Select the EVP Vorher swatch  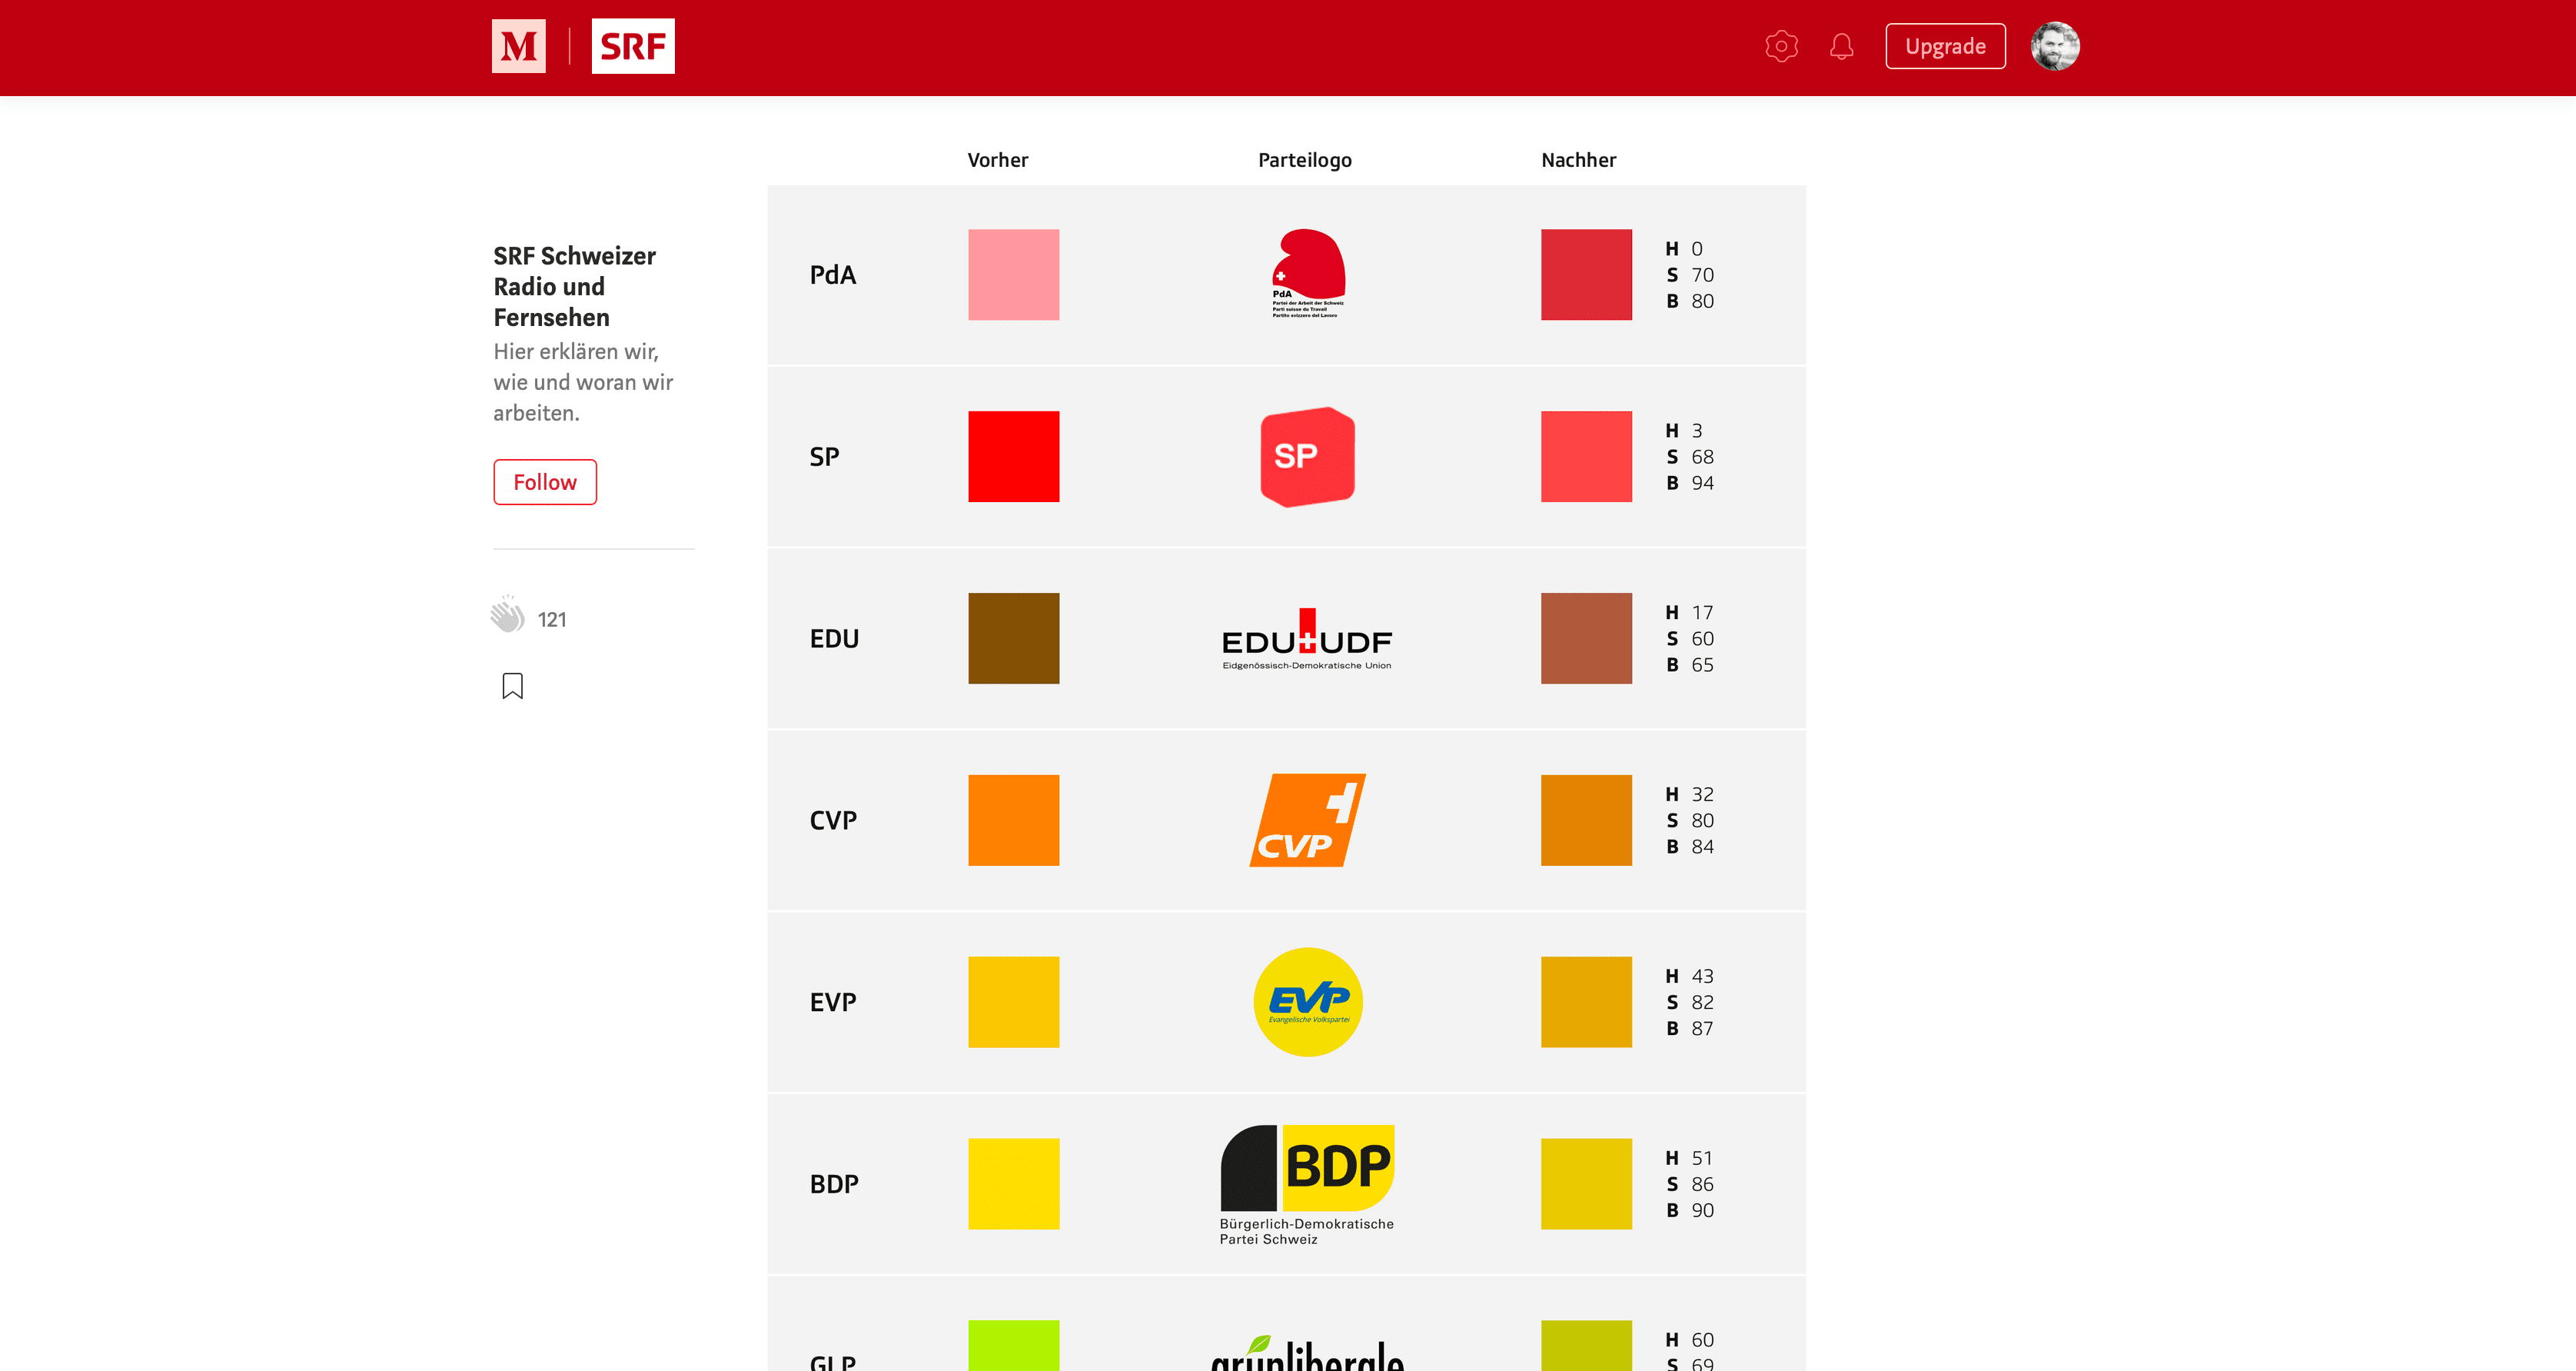(x=1013, y=1002)
